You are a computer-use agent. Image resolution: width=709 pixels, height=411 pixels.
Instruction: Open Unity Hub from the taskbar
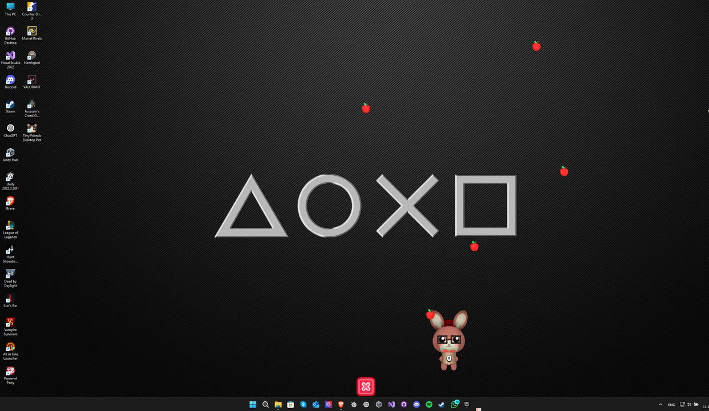379,405
